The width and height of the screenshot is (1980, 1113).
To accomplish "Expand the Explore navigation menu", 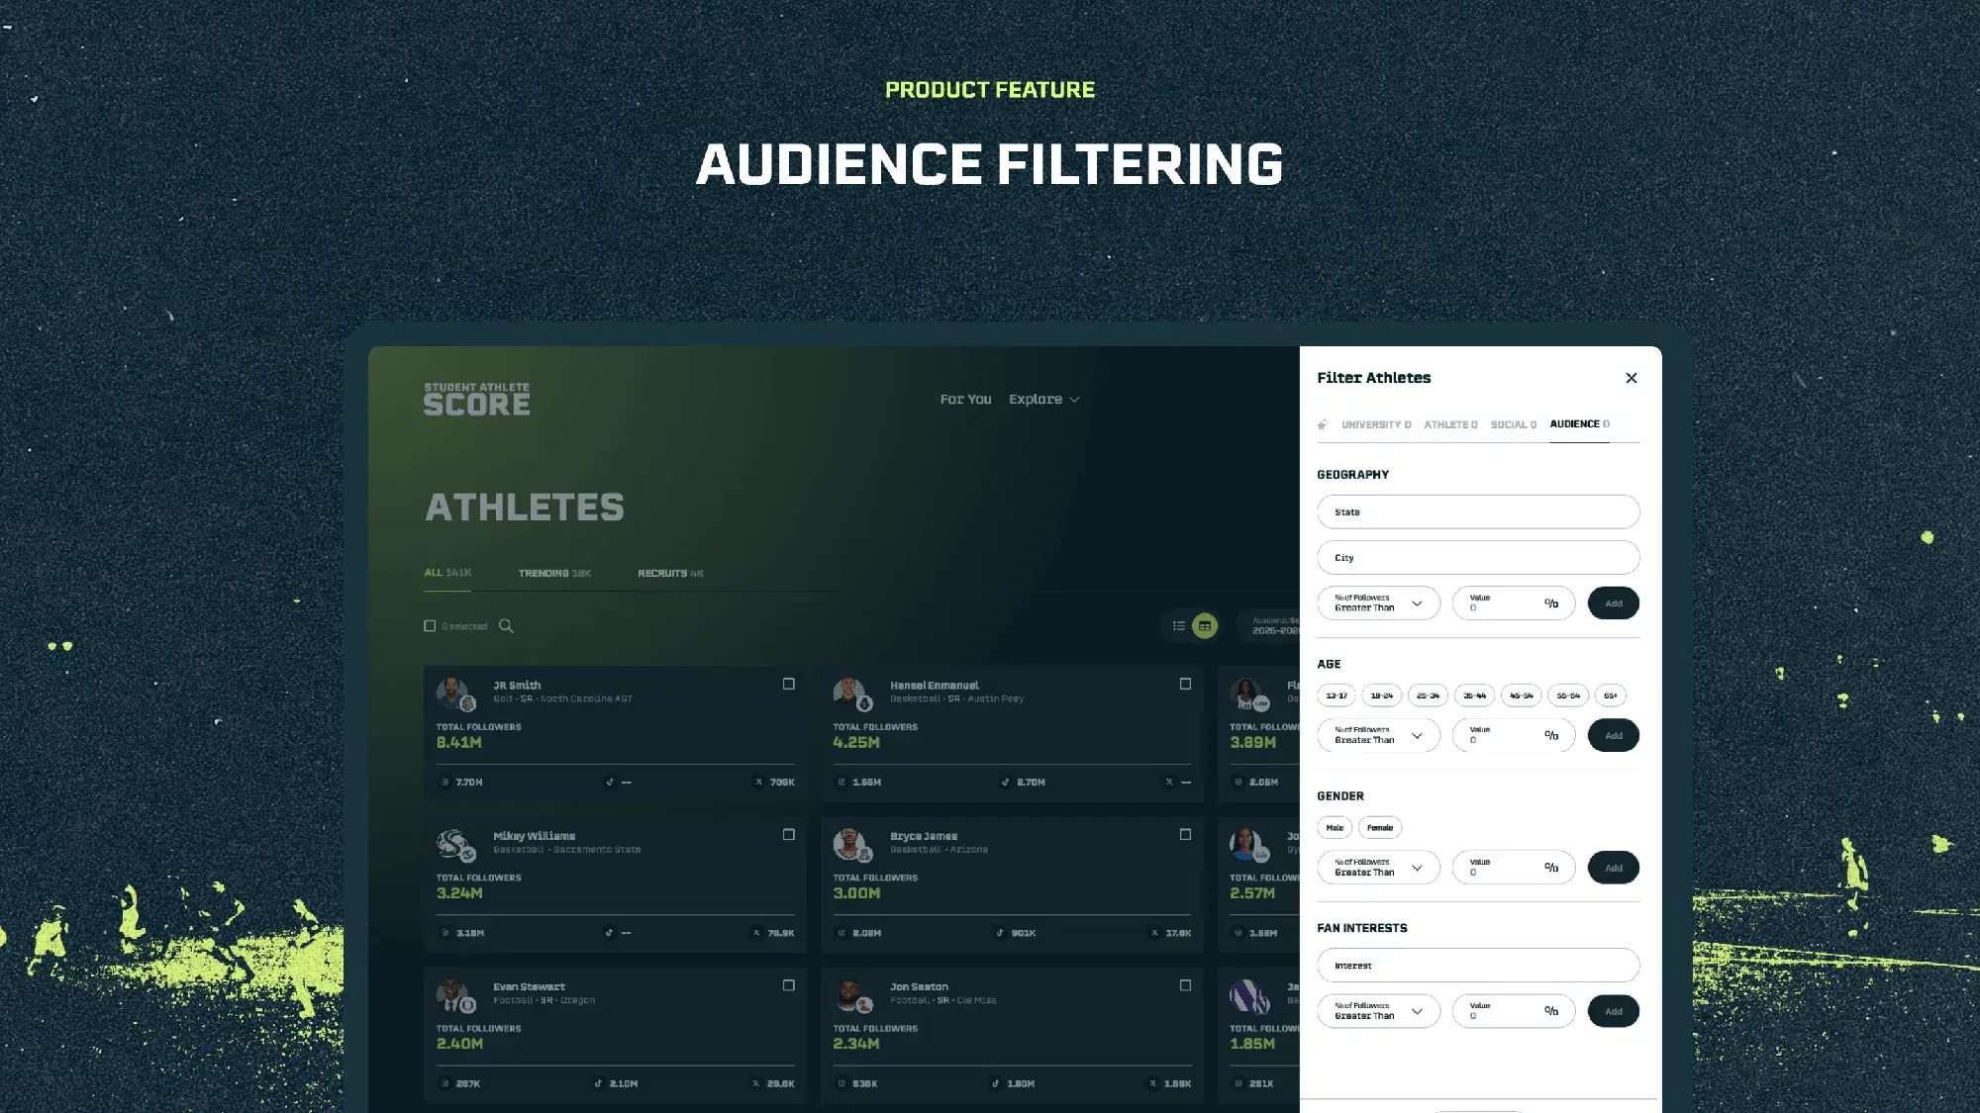I will point(1043,399).
